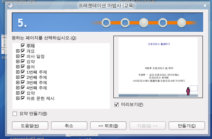Select the 자료 문헌 제시 label

click(40, 98)
